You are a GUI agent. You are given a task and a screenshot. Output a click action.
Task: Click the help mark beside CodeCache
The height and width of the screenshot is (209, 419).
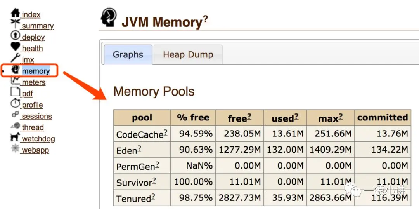click(x=166, y=132)
